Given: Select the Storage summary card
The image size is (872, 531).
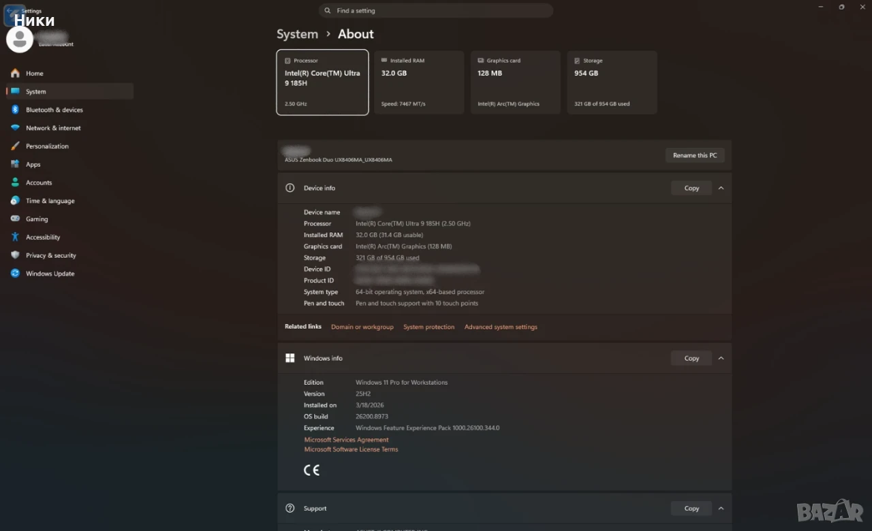Looking at the screenshot, I should [x=612, y=82].
